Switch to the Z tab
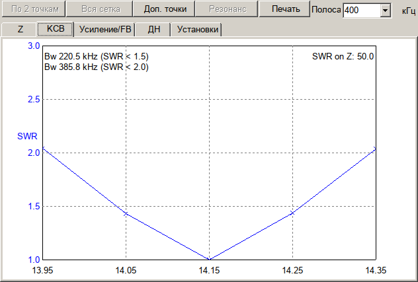Screen dimensions: 418x282 click(20, 30)
